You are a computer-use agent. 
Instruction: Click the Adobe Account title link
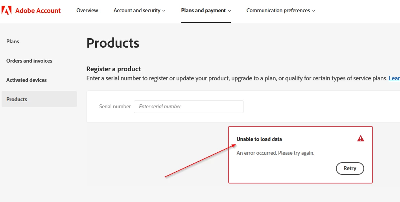[38, 11]
